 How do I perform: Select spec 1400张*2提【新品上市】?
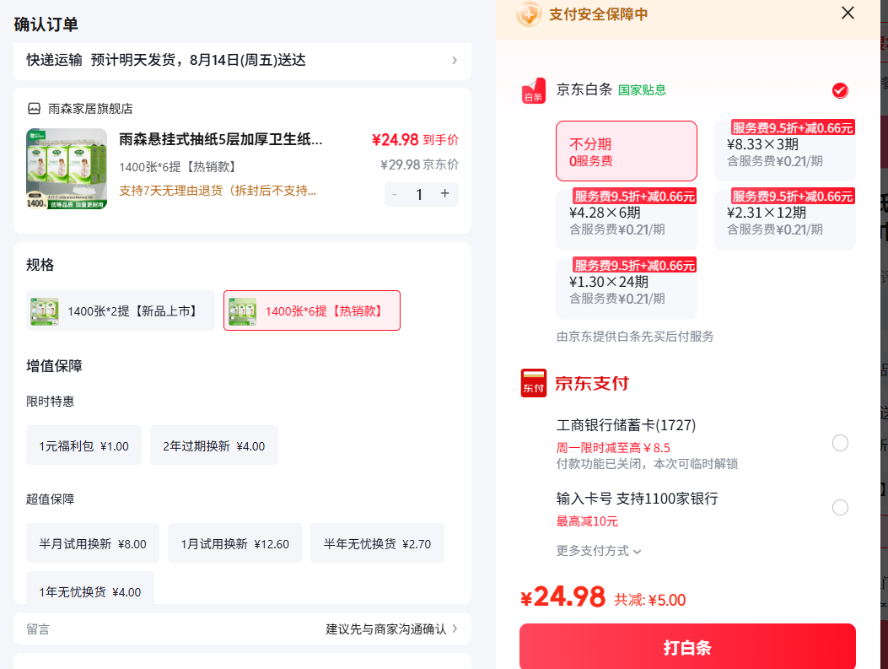tap(121, 310)
